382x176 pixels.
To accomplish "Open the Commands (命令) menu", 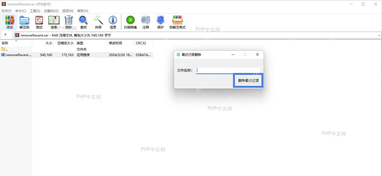I will tap(21, 11).
